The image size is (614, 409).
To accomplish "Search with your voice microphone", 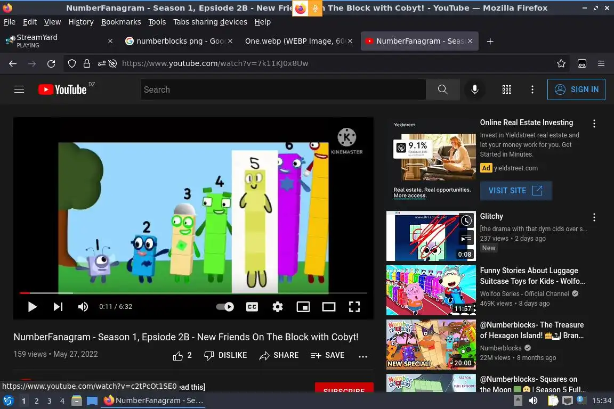I will click(x=474, y=89).
